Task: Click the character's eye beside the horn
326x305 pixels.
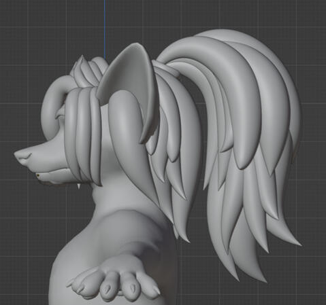Action: 60,113
